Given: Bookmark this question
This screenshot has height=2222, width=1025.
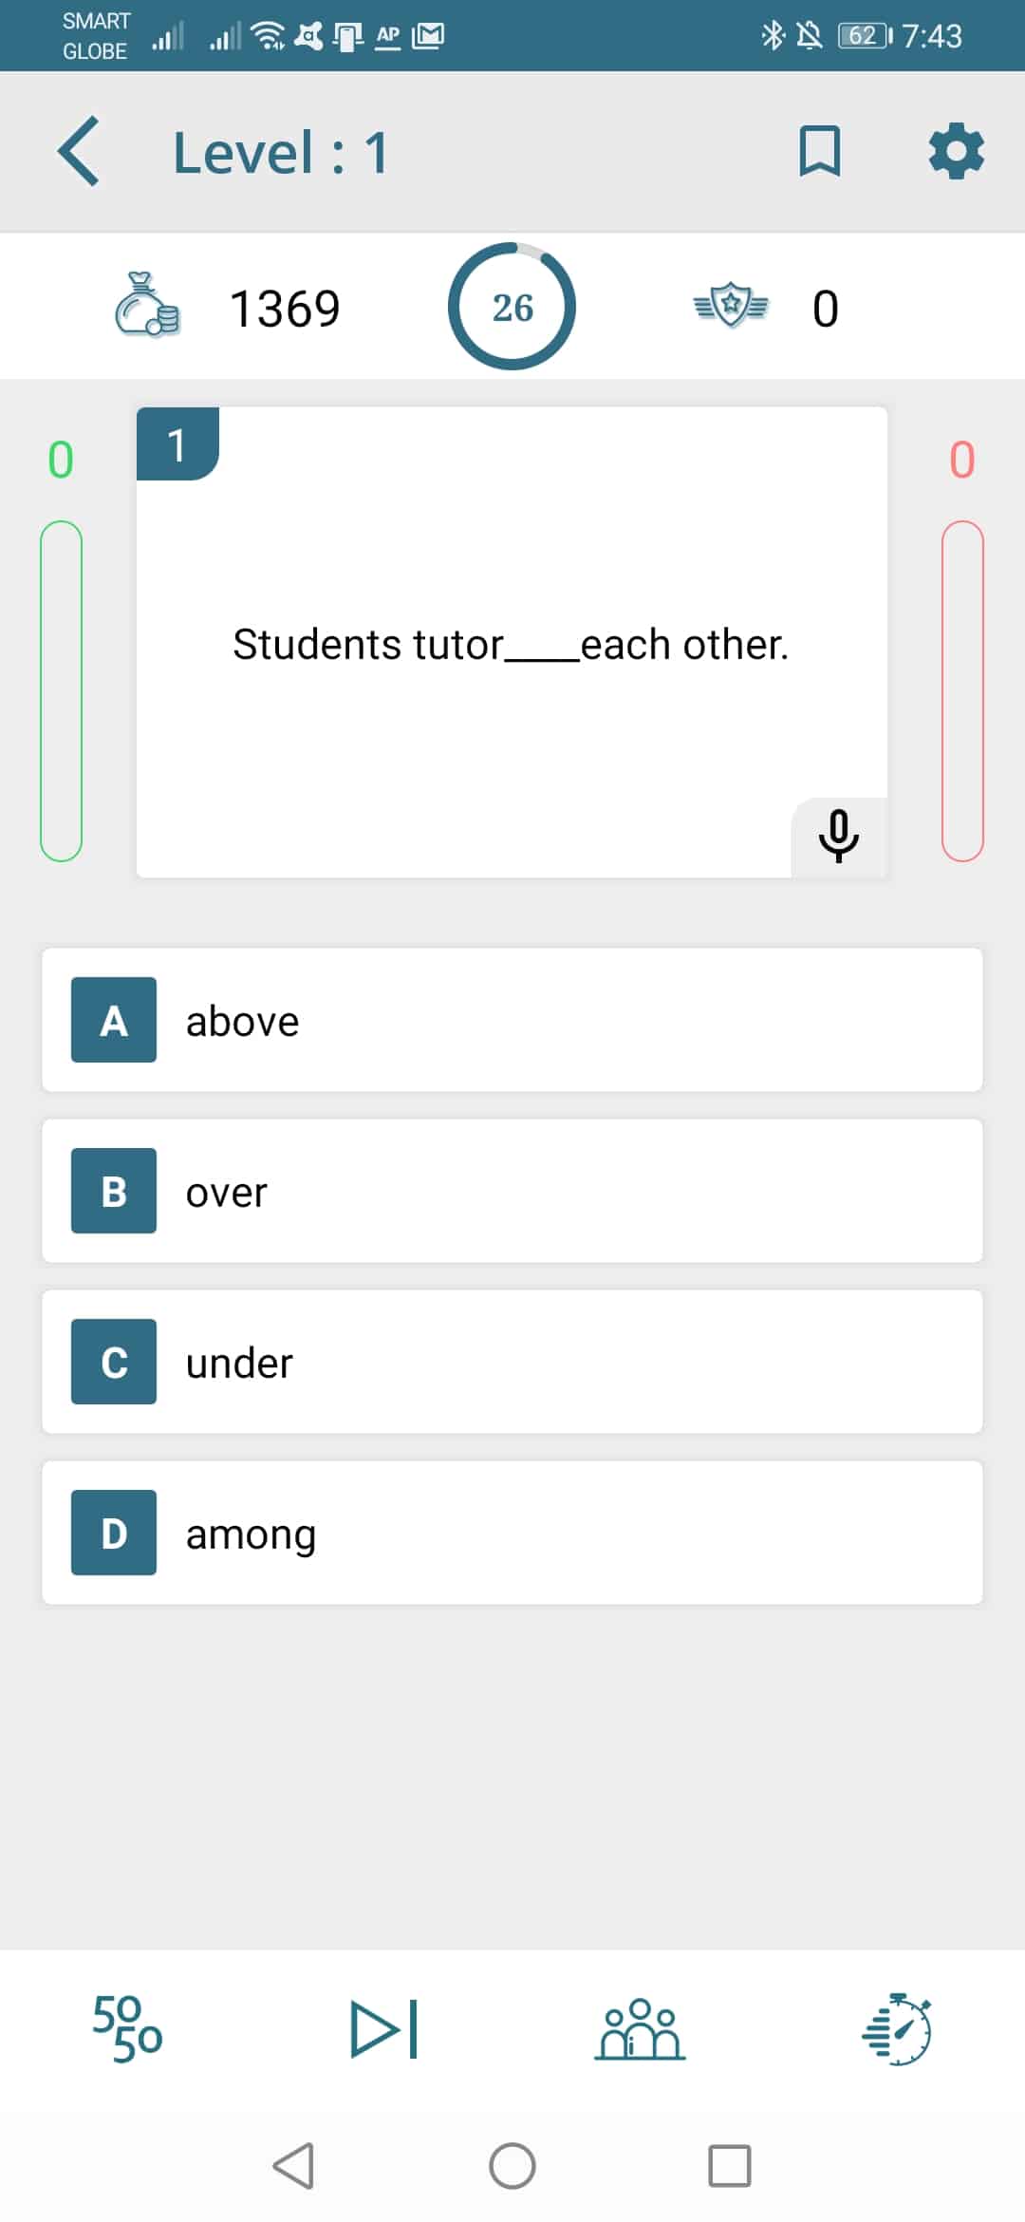Looking at the screenshot, I should pyautogui.click(x=820, y=152).
